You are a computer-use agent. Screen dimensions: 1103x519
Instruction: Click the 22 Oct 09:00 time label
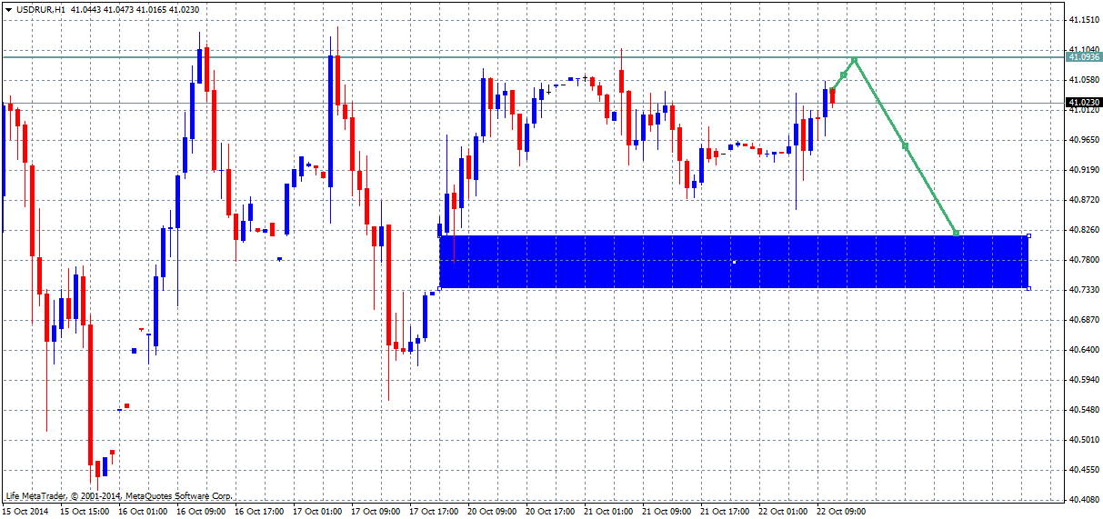click(840, 511)
